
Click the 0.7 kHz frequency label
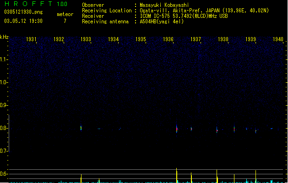4,151
